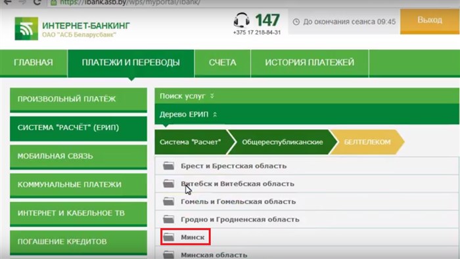Click the folder icon for Гродно и Гродненская область
The width and height of the screenshot is (460, 259).
pos(169,219)
